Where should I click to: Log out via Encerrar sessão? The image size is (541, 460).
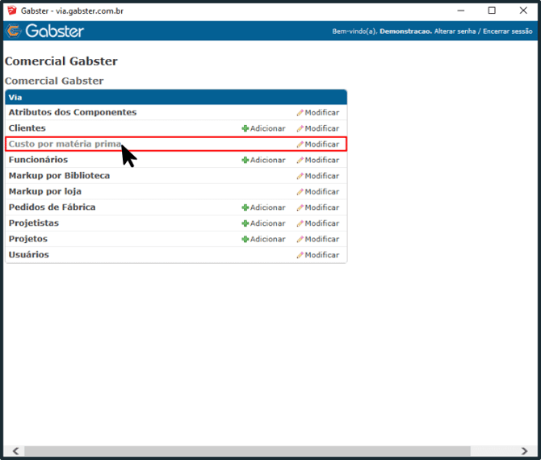[508, 31]
